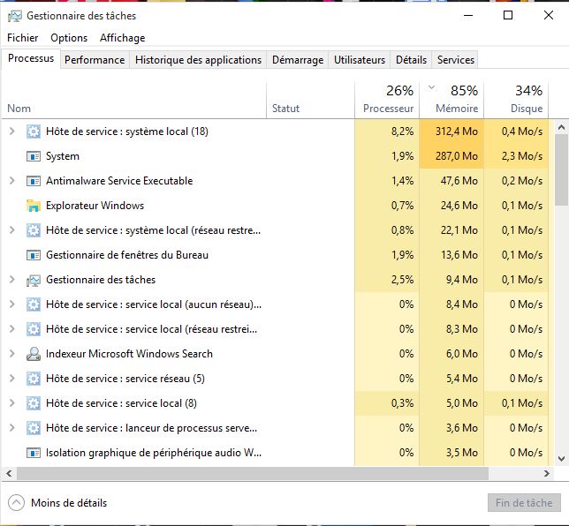Switch to the Performance tab
Image resolution: width=569 pixels, height=526 pixels.
(95, 60)
